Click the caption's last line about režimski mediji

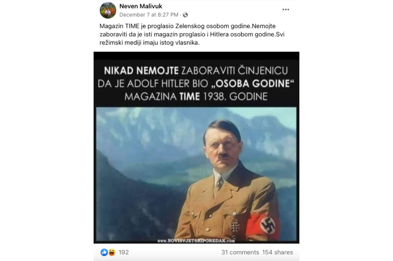[150, 43]
